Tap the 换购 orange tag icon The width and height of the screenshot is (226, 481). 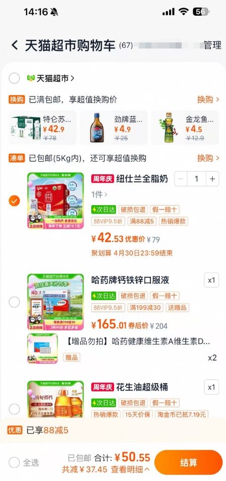point(17,100)
